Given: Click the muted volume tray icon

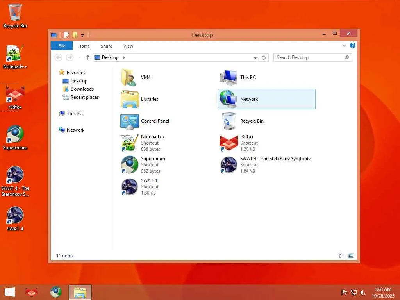Looking at the screenshot, I should (x=363, y=293).
